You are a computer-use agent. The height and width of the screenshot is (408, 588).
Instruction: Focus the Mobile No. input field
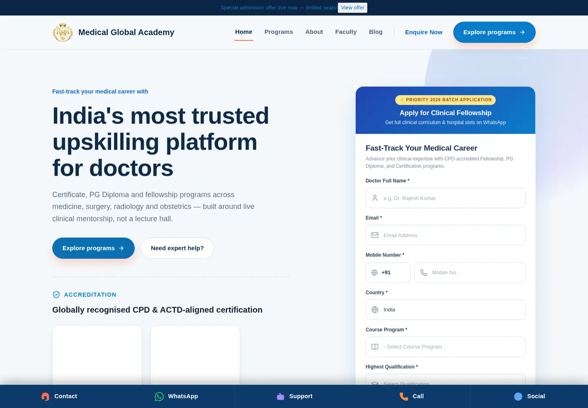click(470, 273)
